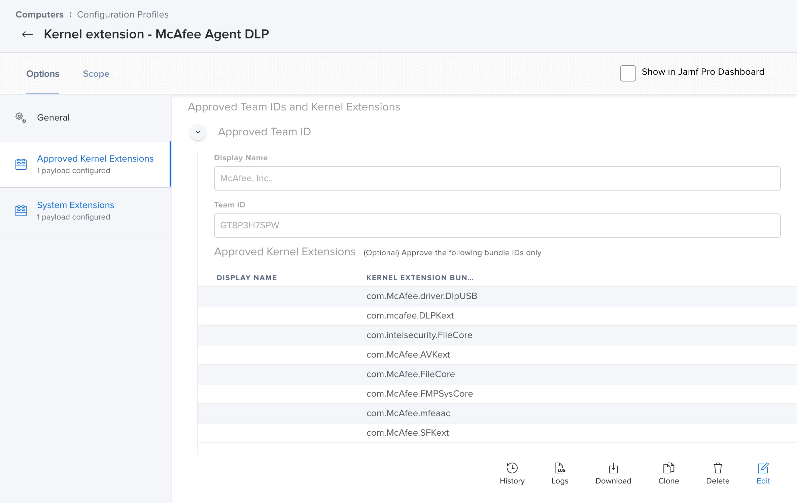Open the History clock icon
Screen dimensions: 797x503
(512, 468)
